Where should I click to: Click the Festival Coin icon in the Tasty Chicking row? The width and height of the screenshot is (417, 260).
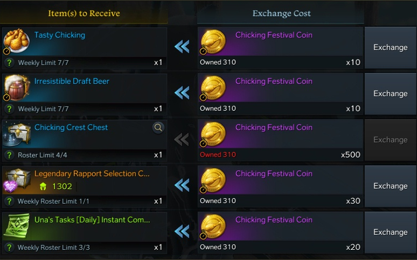(x=213, y=41)
